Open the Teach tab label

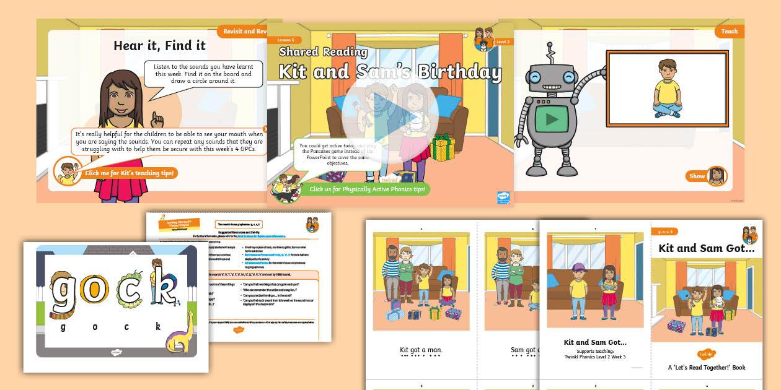pyautogui.click(x=729, y=31)
